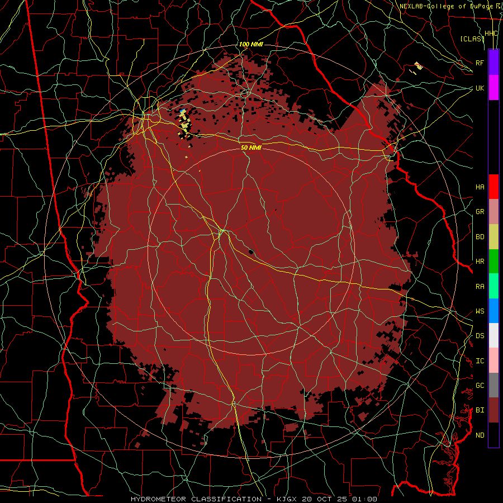Click the ND black legend swatch
This screenshot has width=503, height=503.
coord(493,435)
